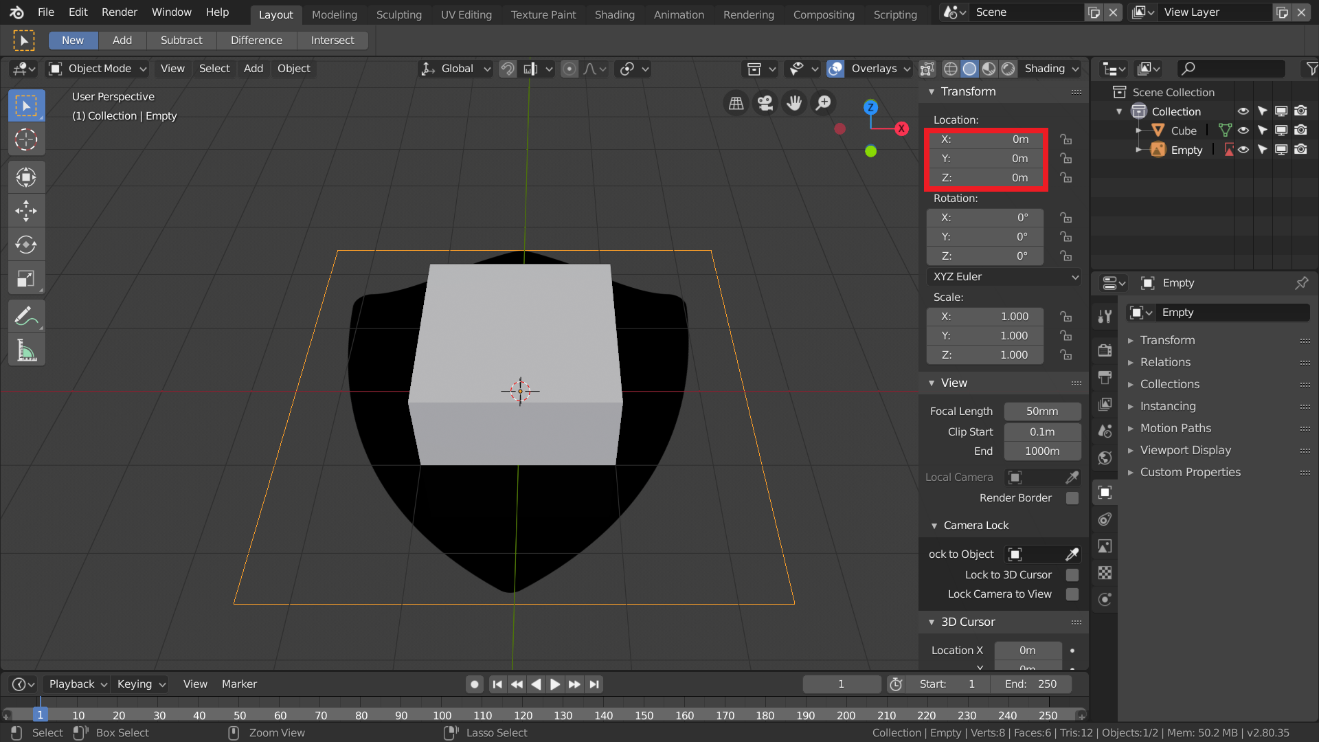Click the Z axis gizmo handle
Screen dimensions: 1319x742
coord(870,107)
